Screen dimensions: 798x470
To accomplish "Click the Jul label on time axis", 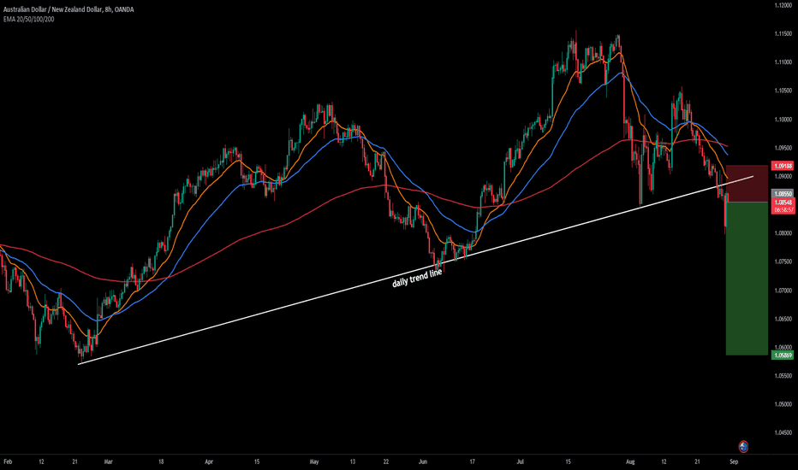I will click(x=520, y=461).
